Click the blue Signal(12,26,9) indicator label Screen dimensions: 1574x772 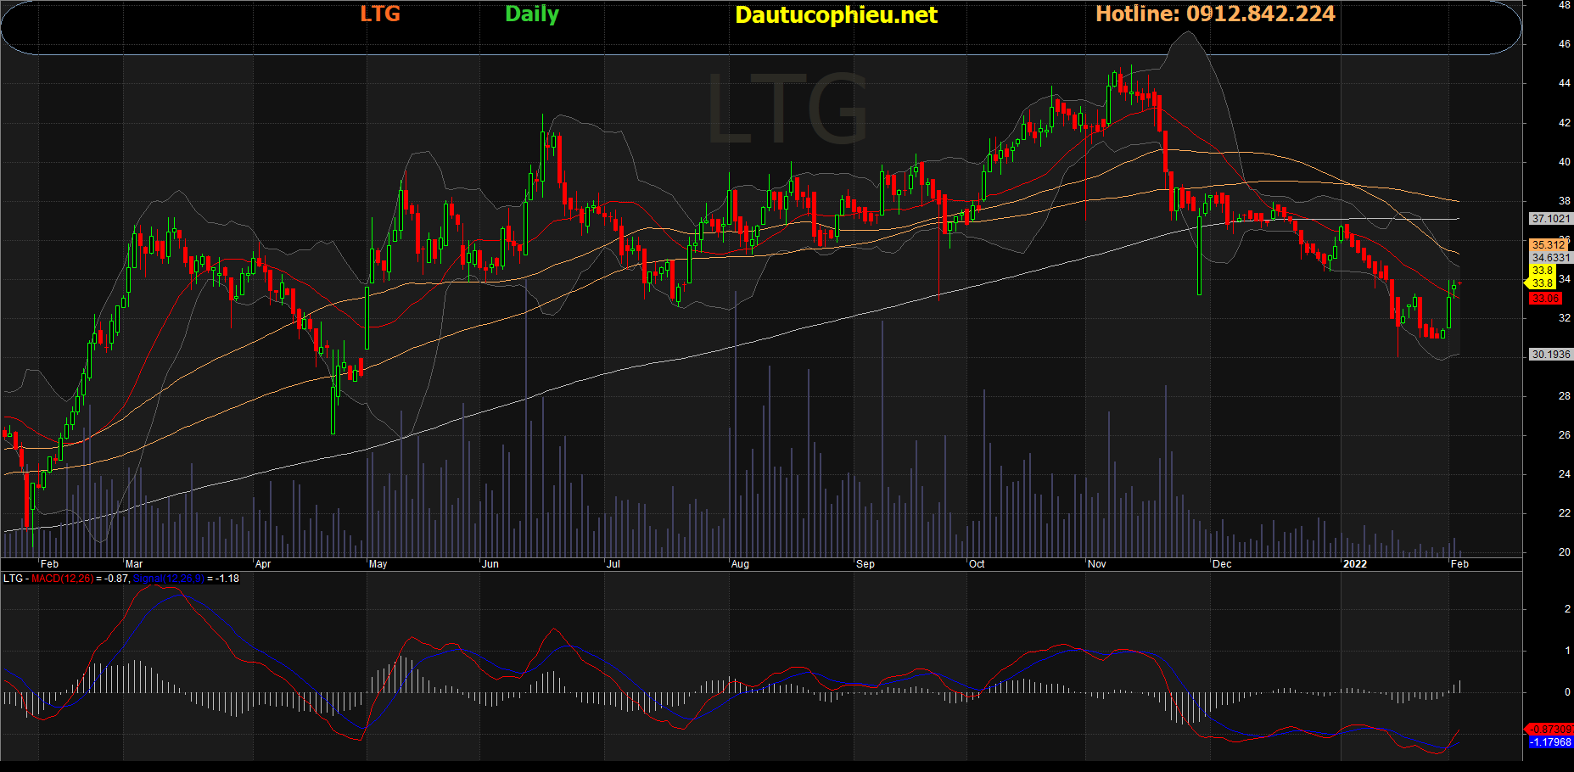point(168,579)
